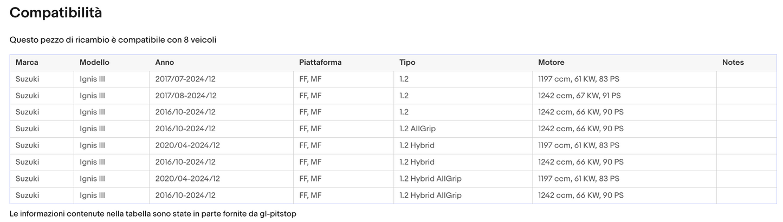Click the gl-pitstop footnote text

click(x=153, y=214)
